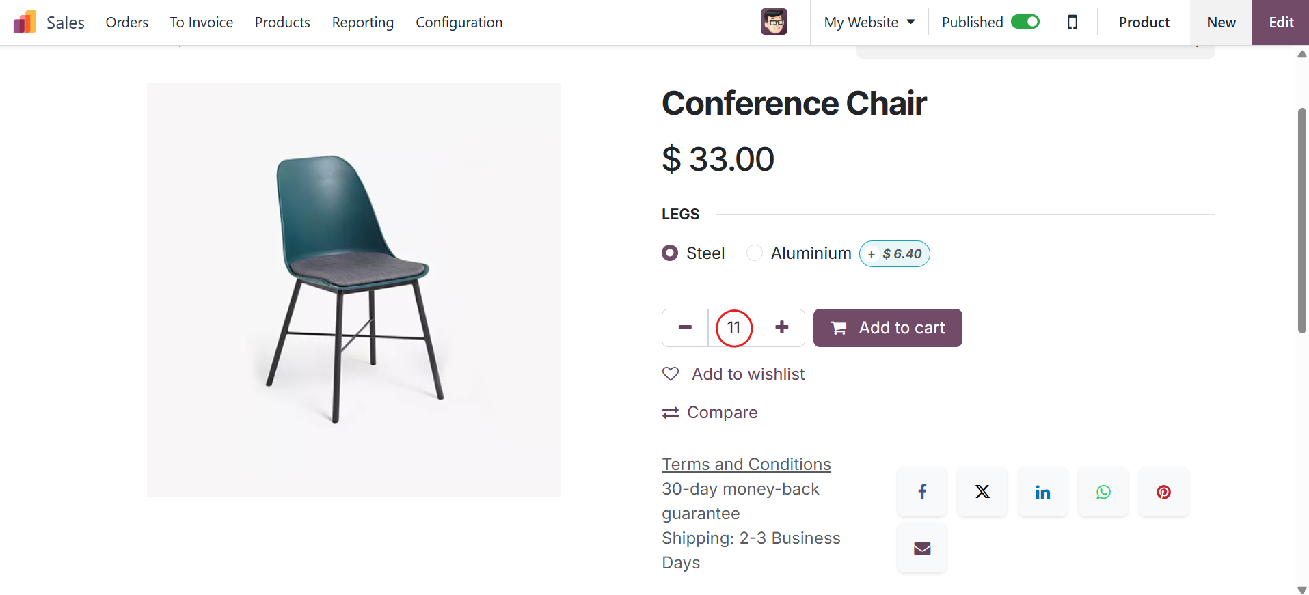Open the Reporting menu
The image size is (1309, 595).
click(x=363, y=23)
